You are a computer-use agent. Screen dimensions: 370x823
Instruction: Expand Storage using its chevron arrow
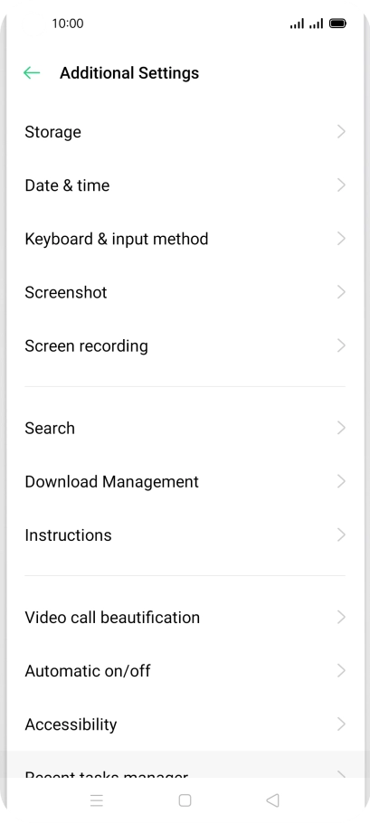(341, 132)
